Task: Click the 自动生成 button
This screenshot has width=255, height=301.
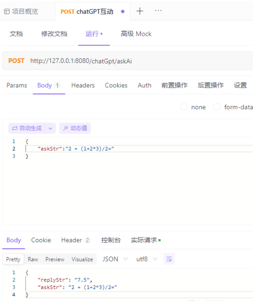Action: (27, 128)
